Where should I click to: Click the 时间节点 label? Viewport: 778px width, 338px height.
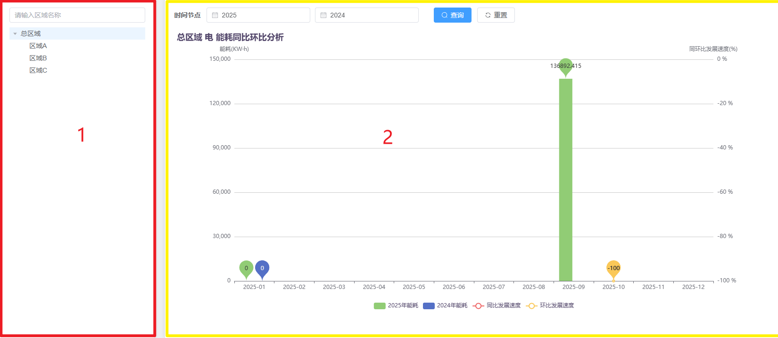click(187, 15)
